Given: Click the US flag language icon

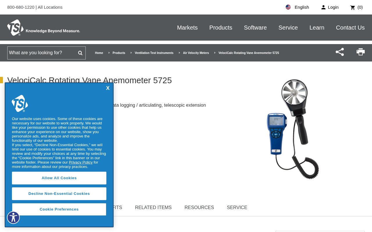Looking at the screenshot, I should pos(288,7).
